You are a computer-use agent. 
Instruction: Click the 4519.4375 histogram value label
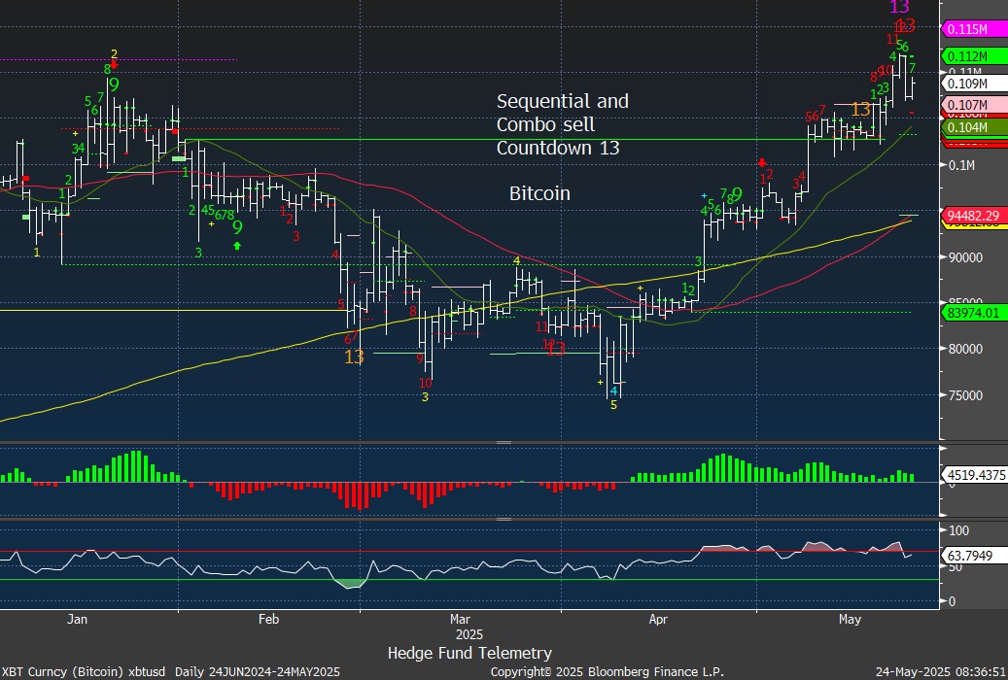975,476
